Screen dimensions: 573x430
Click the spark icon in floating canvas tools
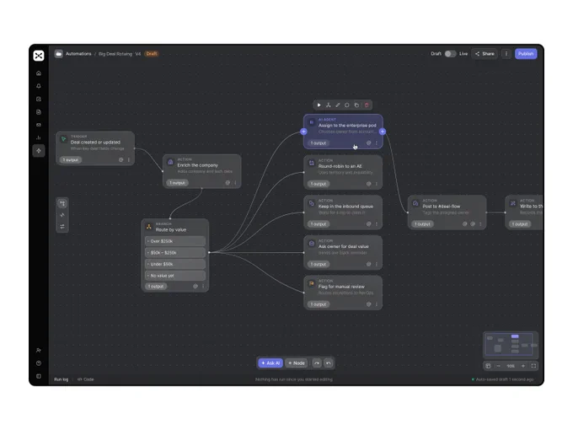[62, 215]
